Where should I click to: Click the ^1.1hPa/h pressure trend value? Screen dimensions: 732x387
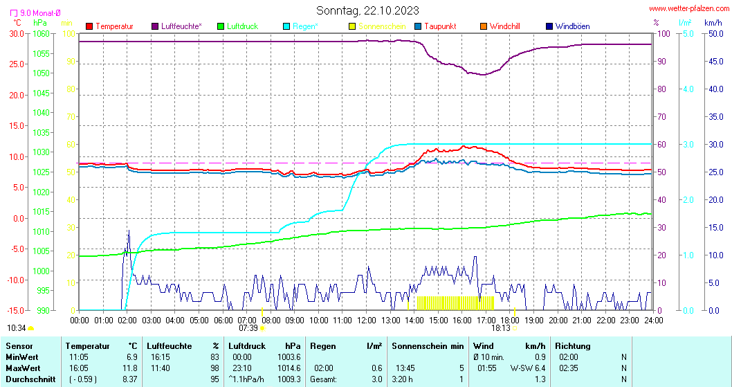pyautogui.click(x=246, y=379)
